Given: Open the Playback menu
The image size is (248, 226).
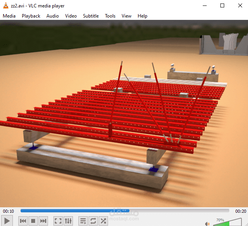Looking at the screenshot, I should tap(31, 16).
